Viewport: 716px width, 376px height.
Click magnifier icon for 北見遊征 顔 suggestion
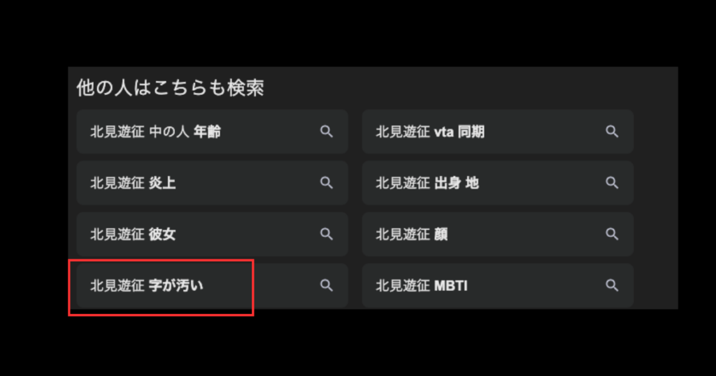tap(612, 233)
